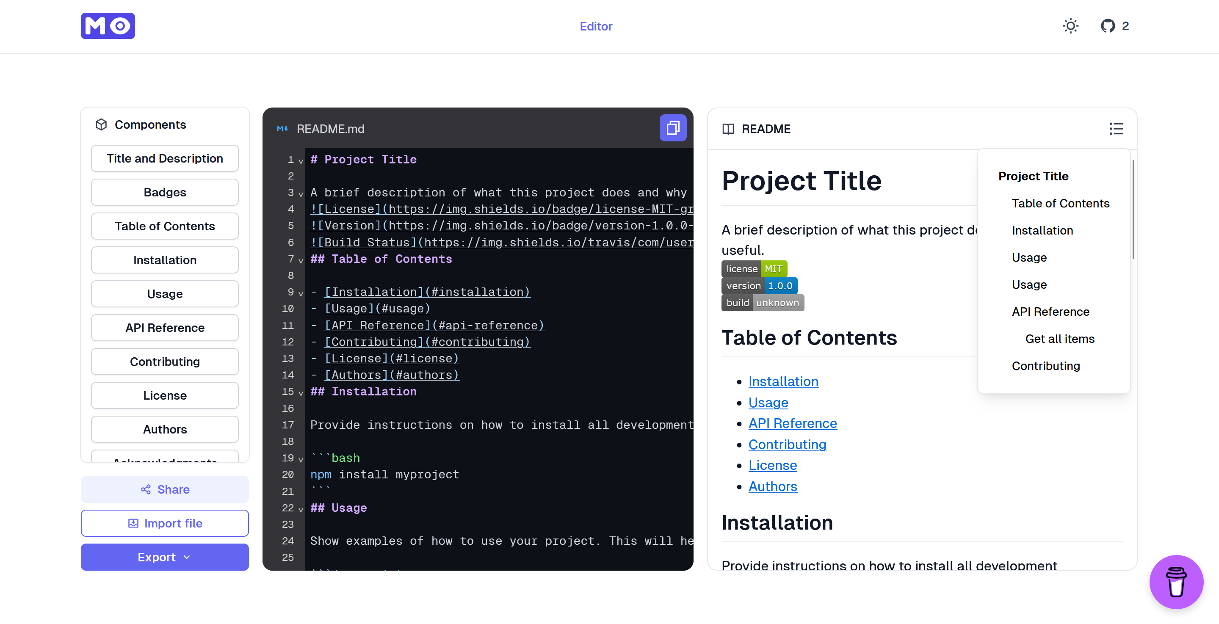The image size is (1219, 624).
Task: Toggle the README outline list icon
Action: pyautogui.click(x=1116, y=129)
